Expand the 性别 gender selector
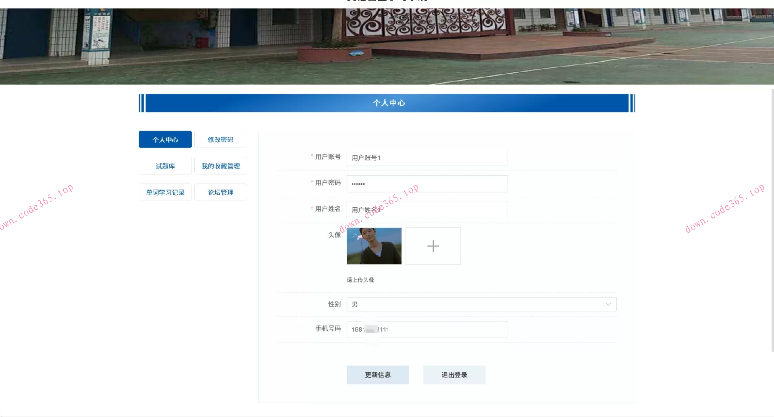 [x=482, y=304]
